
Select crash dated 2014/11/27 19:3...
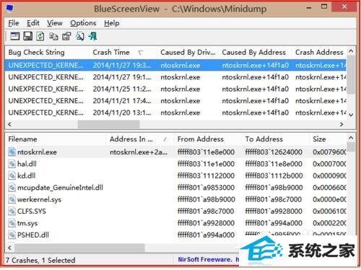175,65
